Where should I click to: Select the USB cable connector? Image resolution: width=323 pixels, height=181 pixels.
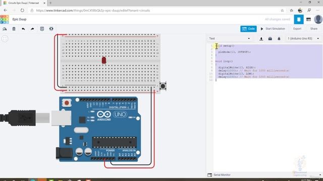point(24,118)
